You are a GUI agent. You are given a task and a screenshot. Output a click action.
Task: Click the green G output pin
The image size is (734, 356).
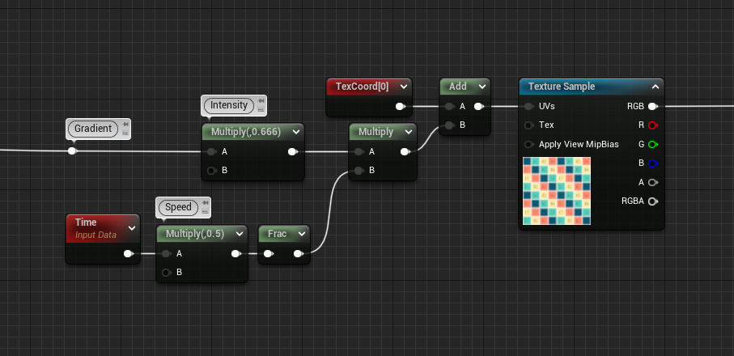(652, 144)
